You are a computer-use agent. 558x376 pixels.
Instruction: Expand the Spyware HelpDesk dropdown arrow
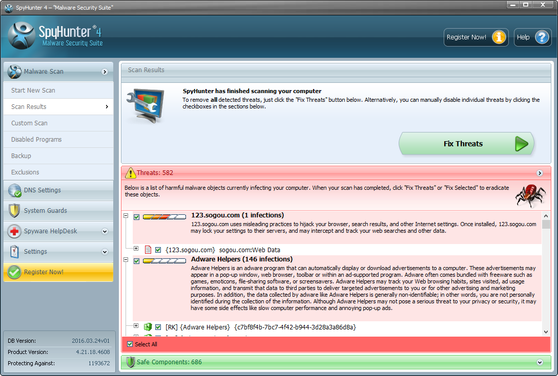coord(105,231)
